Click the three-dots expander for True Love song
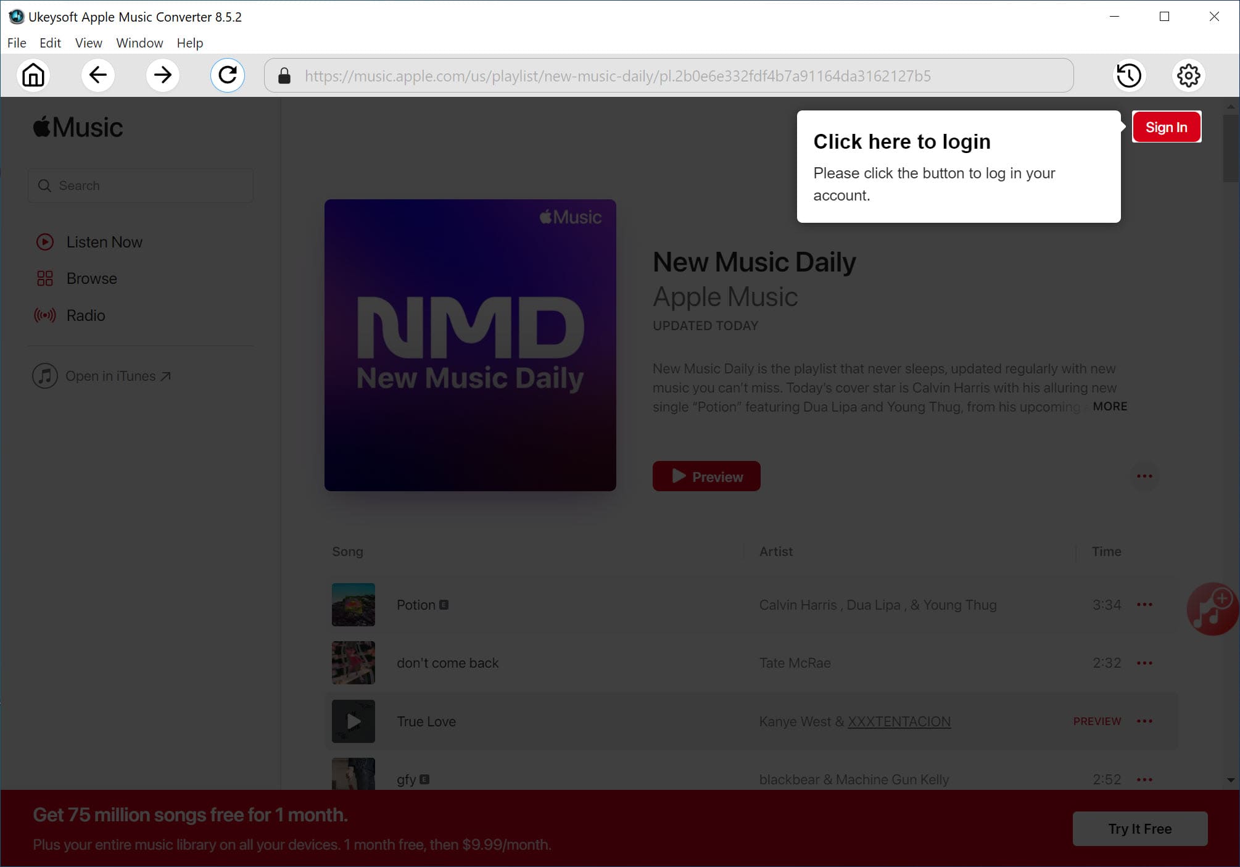 [x=1145, y=721]
